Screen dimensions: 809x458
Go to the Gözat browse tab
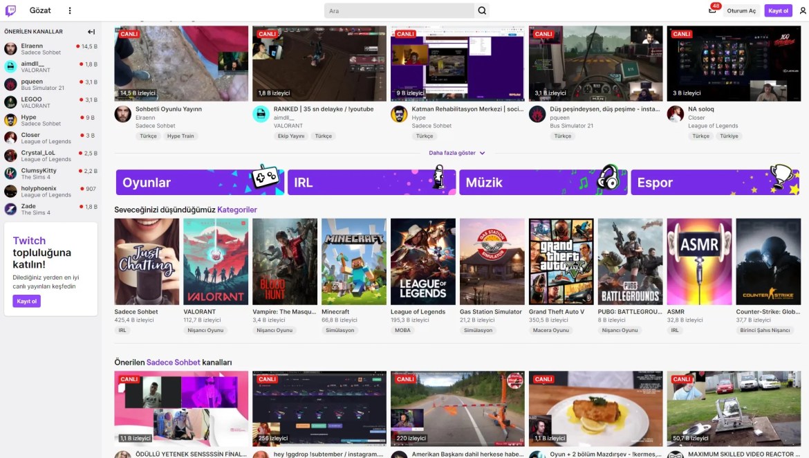click(x=40, y=10)
